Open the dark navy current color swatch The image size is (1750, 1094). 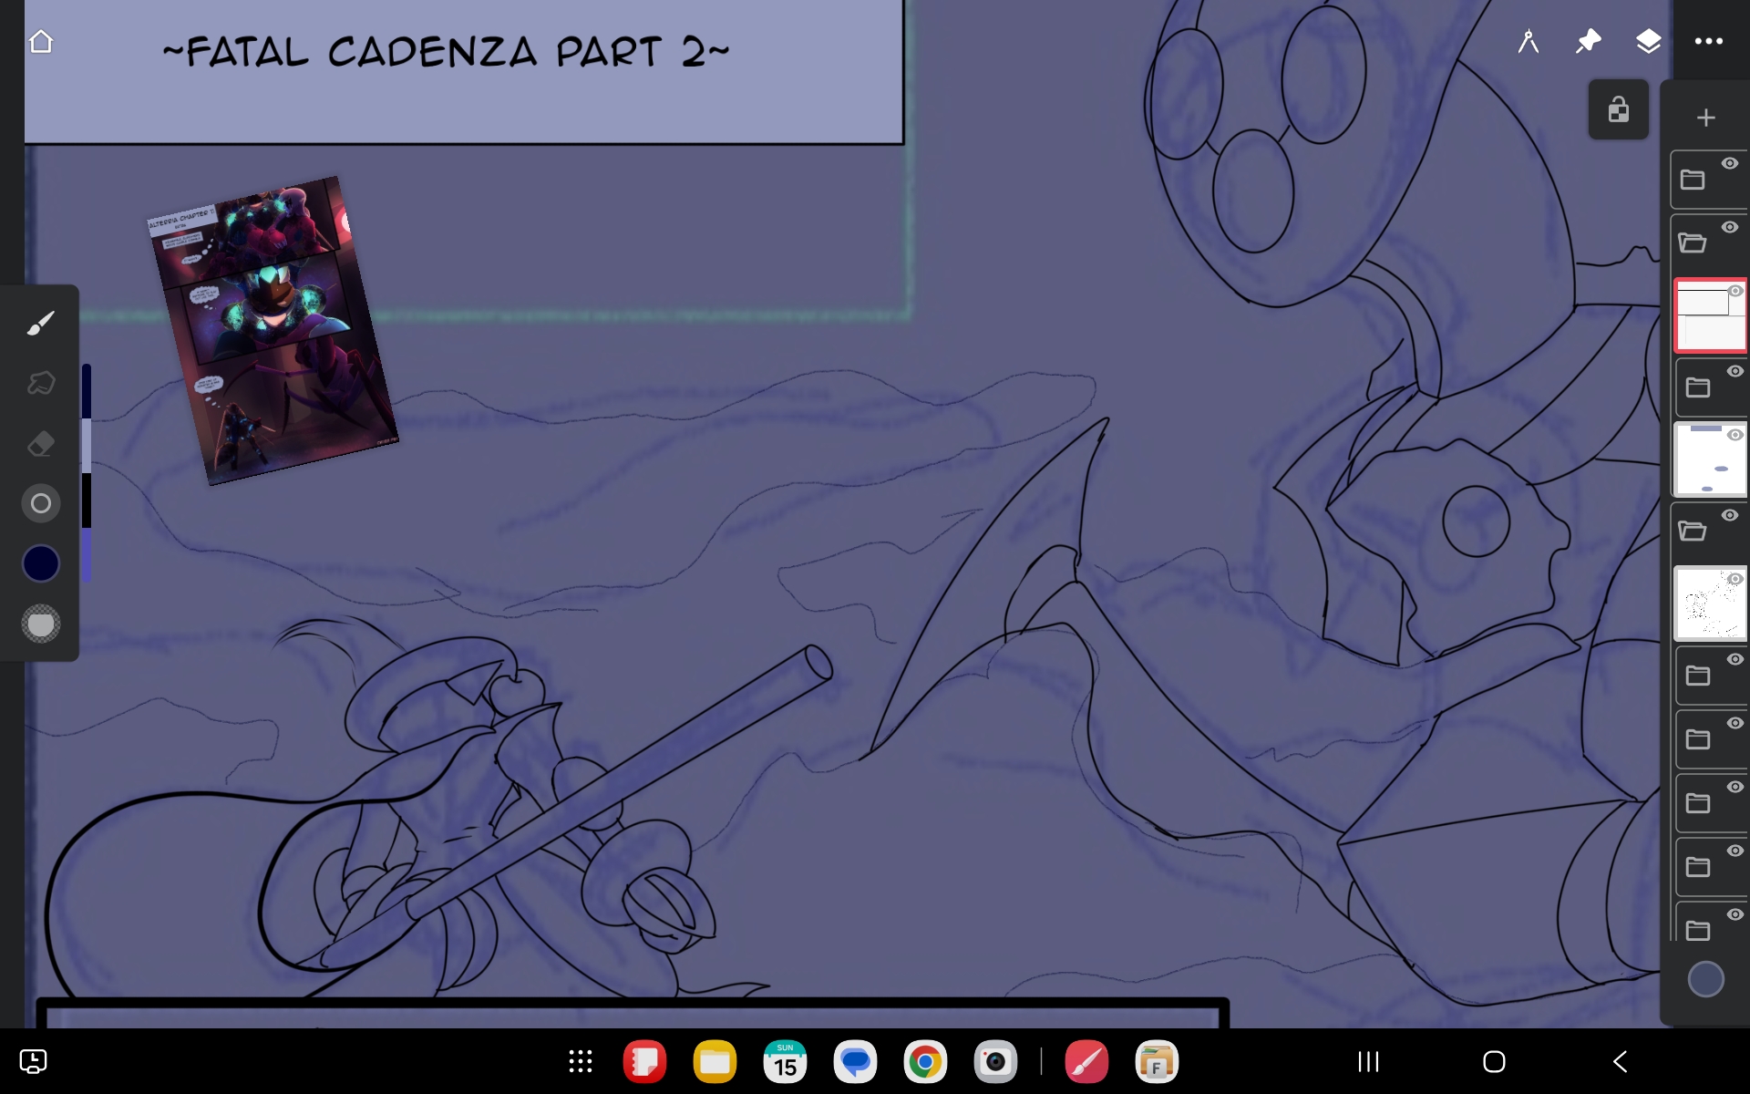coord(40,563)
